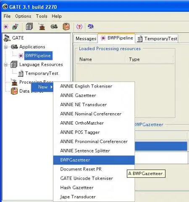Image resolution: width=189 pixels, height=202 pixels.
Task: Click the flower icon beside BWPPipeline tree item
Action: 21,56
